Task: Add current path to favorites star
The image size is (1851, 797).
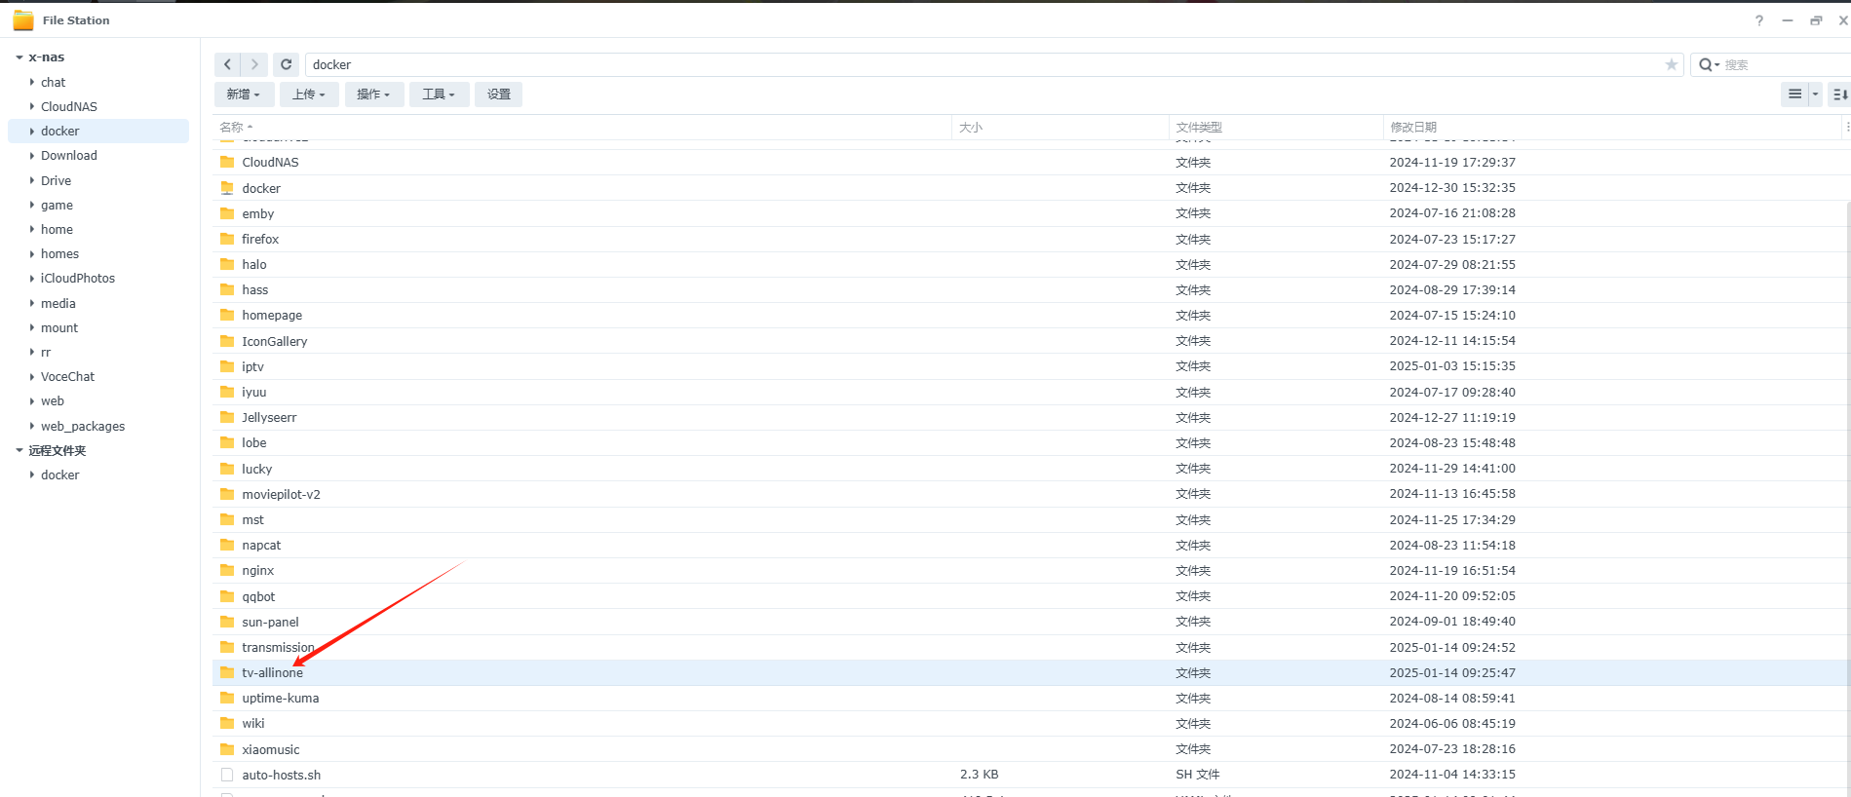Action: point(1671,64)
